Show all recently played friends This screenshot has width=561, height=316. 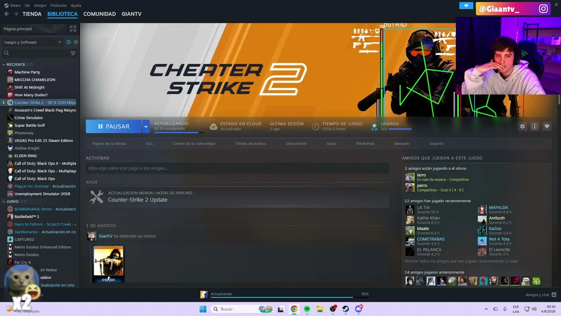click(461, 261)
